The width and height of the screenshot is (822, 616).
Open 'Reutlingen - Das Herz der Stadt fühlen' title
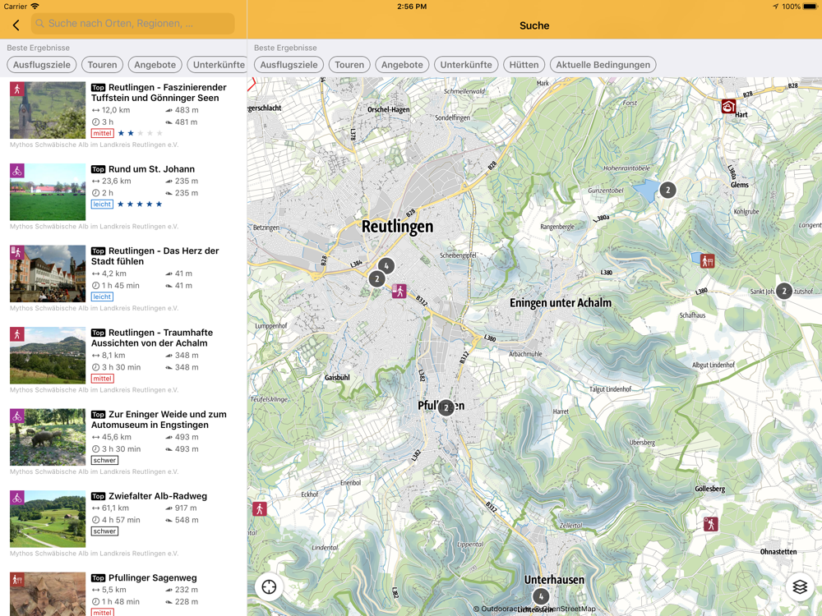(x=155, y=256)
